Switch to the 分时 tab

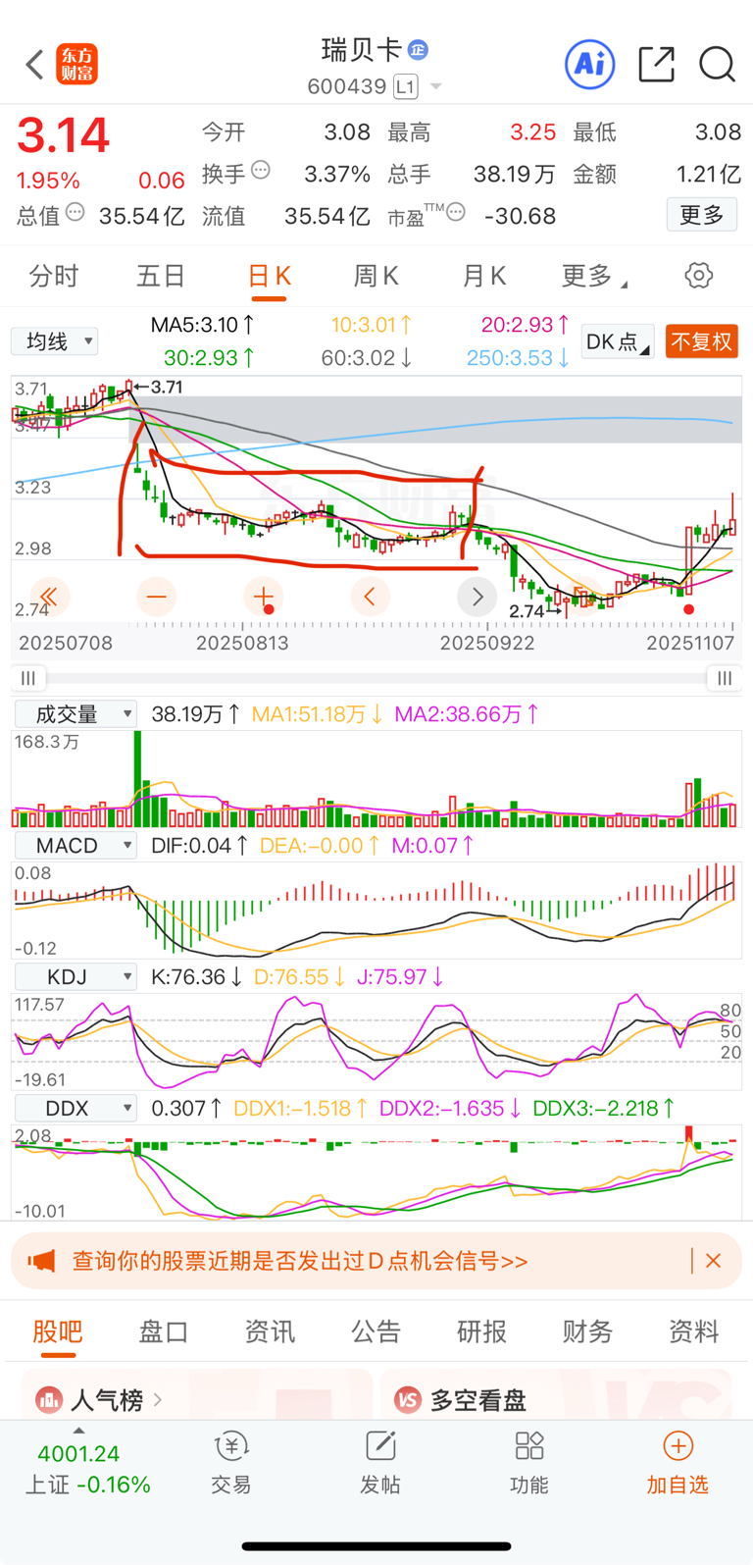coord(54,277)
